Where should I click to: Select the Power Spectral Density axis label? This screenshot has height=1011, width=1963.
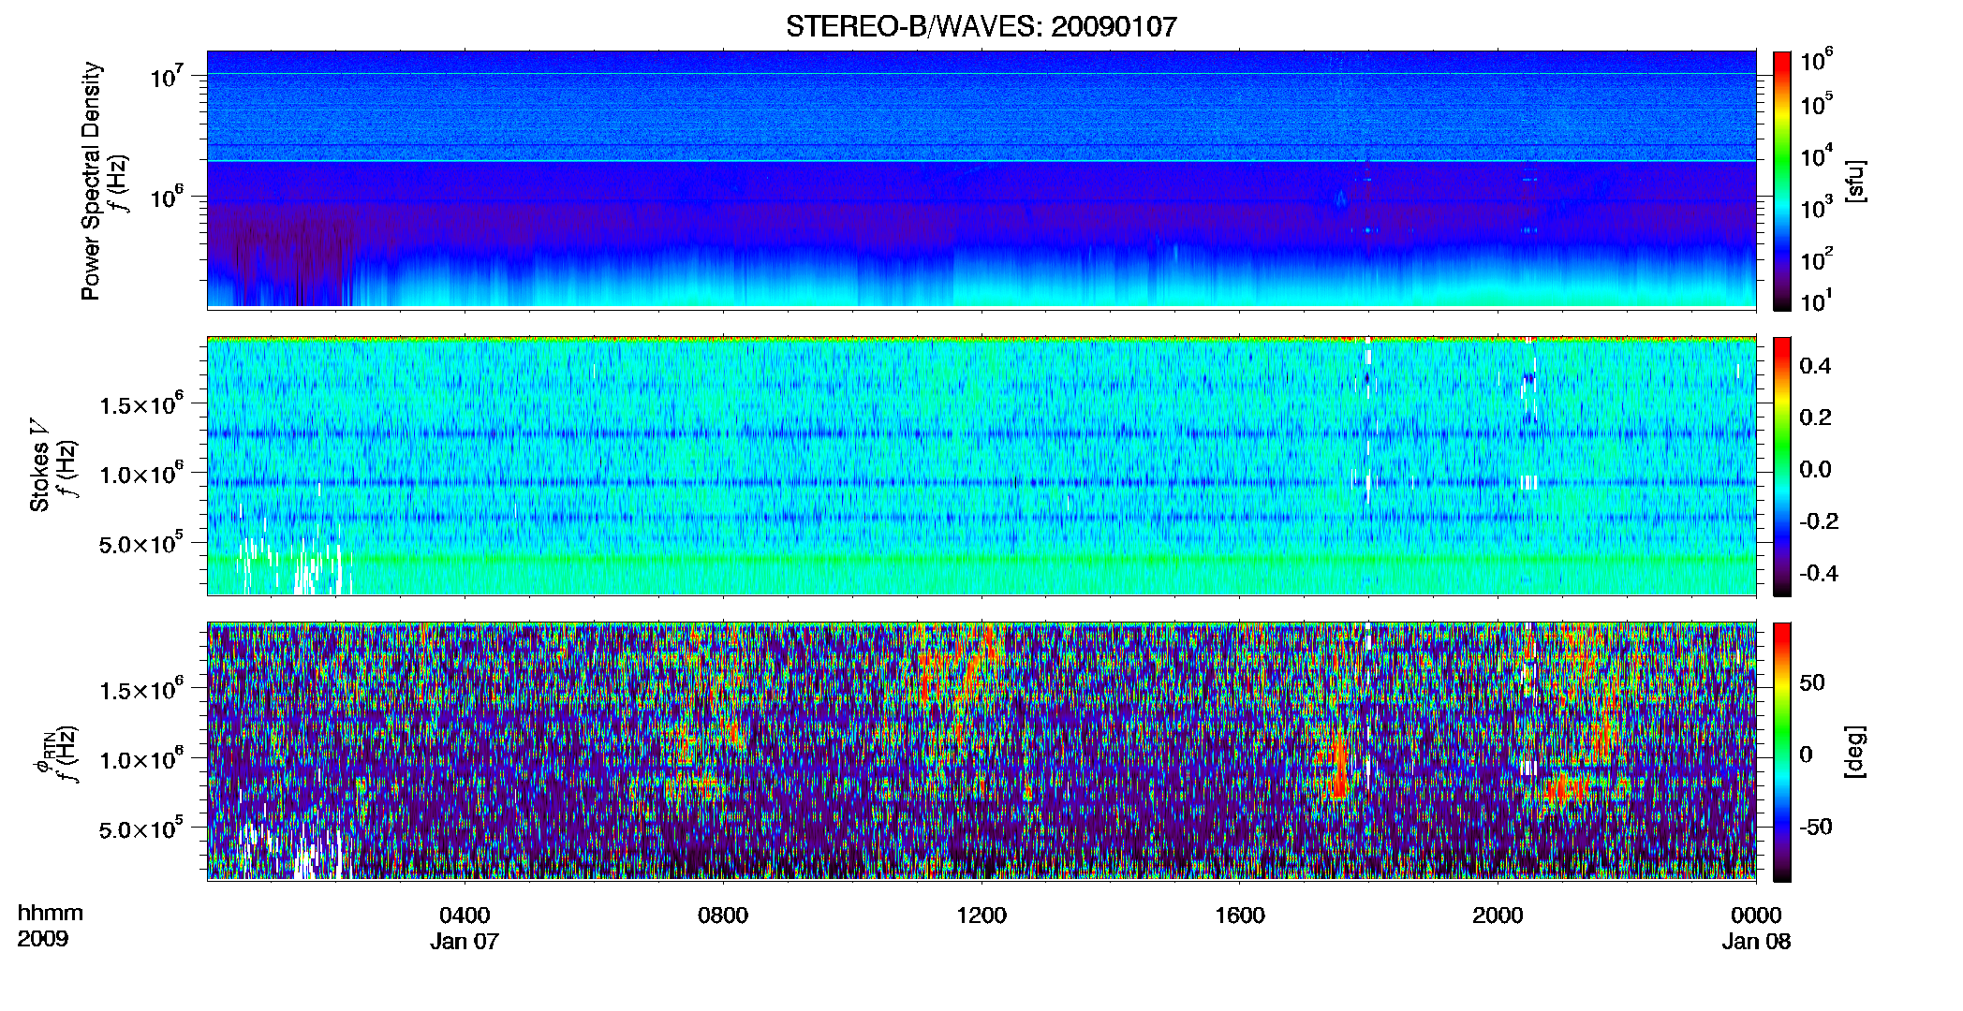tap(91, 181)
